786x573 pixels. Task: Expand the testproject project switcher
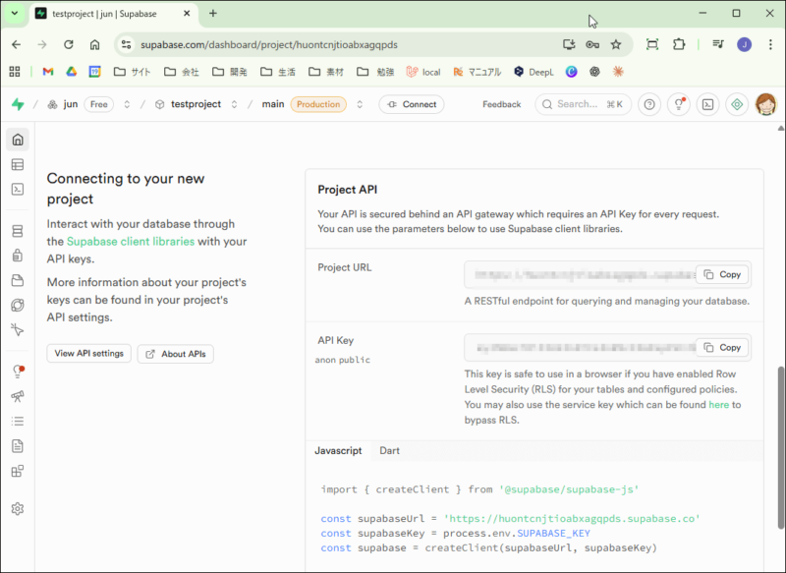235,104
